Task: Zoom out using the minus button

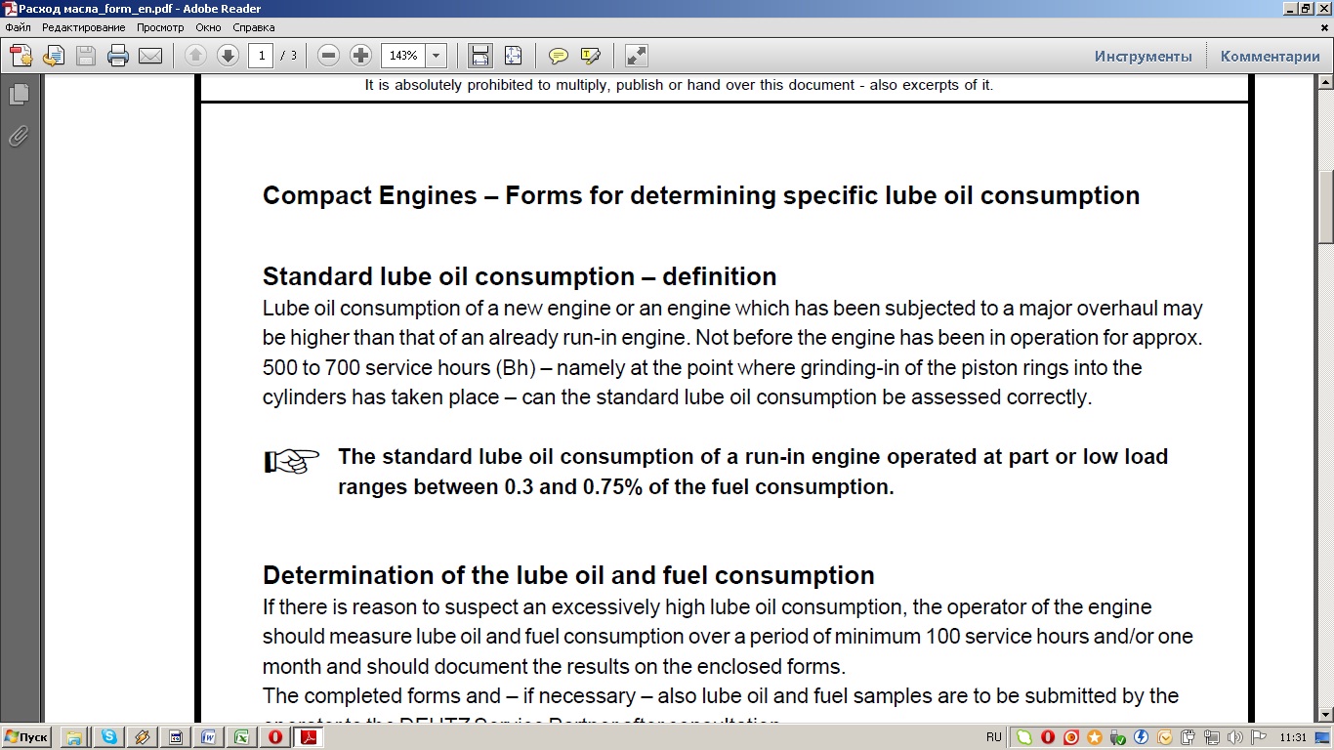Action: pos(329,56)
